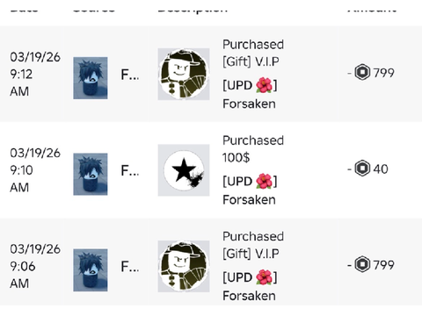This screenshot has width=422, height=316.
Task: Click V.I.P gift icon in 9:12 AM row
Action: click(x=184, y=74)
